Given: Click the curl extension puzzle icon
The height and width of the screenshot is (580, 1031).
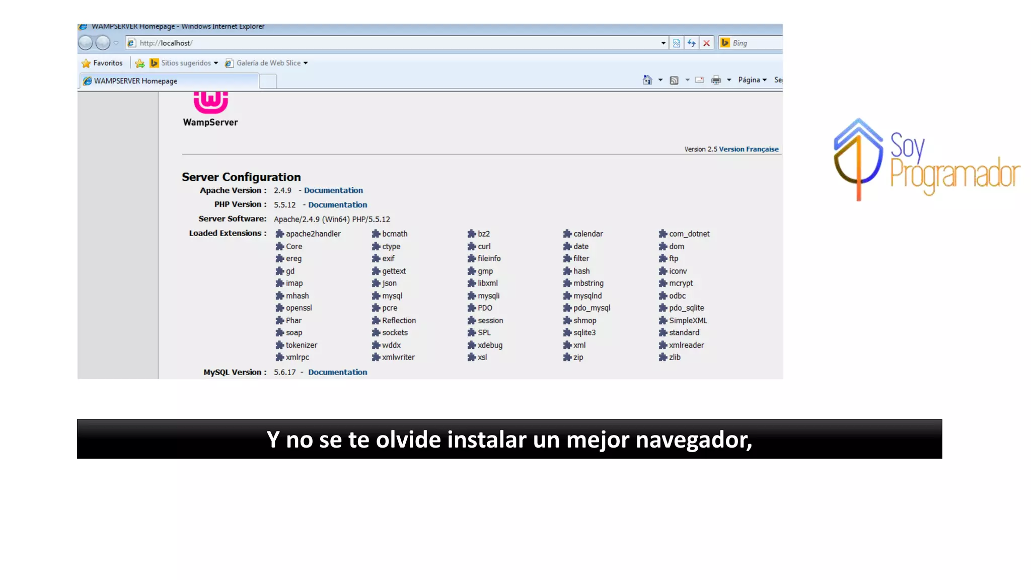Looking at the screenshot, I should pyautogui.click(x=472, y=246).
